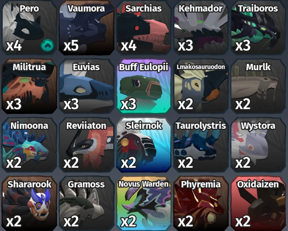The height and width of the screenshot is (231, 288).
Task: Select the Shararook masked creature tile
Action: click(x=29, y=203)
